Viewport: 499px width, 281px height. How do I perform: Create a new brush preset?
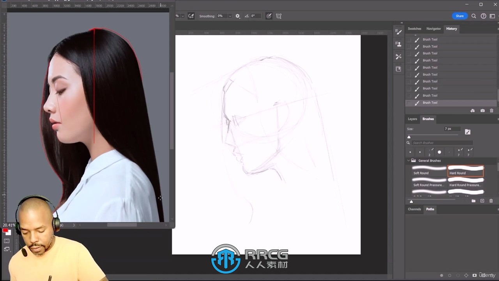tap(482, 201)
